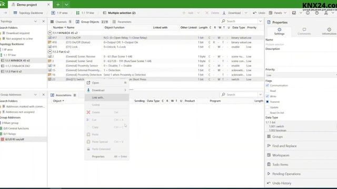Viewport: 337px width, 189px height.
Task: Collapse the 1.1.1 MINIBOX 45 v2 group
Action: [x=50, y=33]
